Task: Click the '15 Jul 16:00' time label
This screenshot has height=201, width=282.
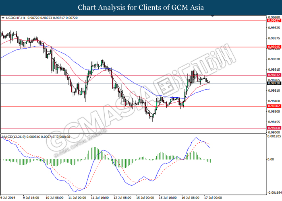Action: (168, 198)
